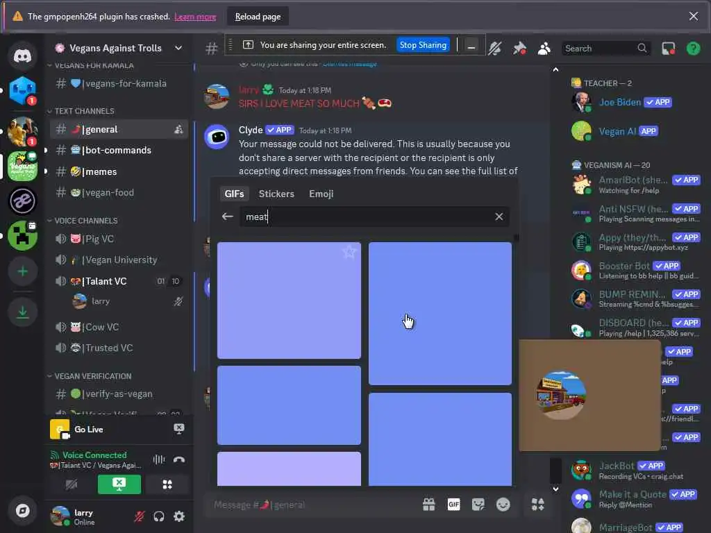Image resolution: width=711 pixels, height=533 pixels.
Task: Select the GIFs tab
Action: [234, 194]
